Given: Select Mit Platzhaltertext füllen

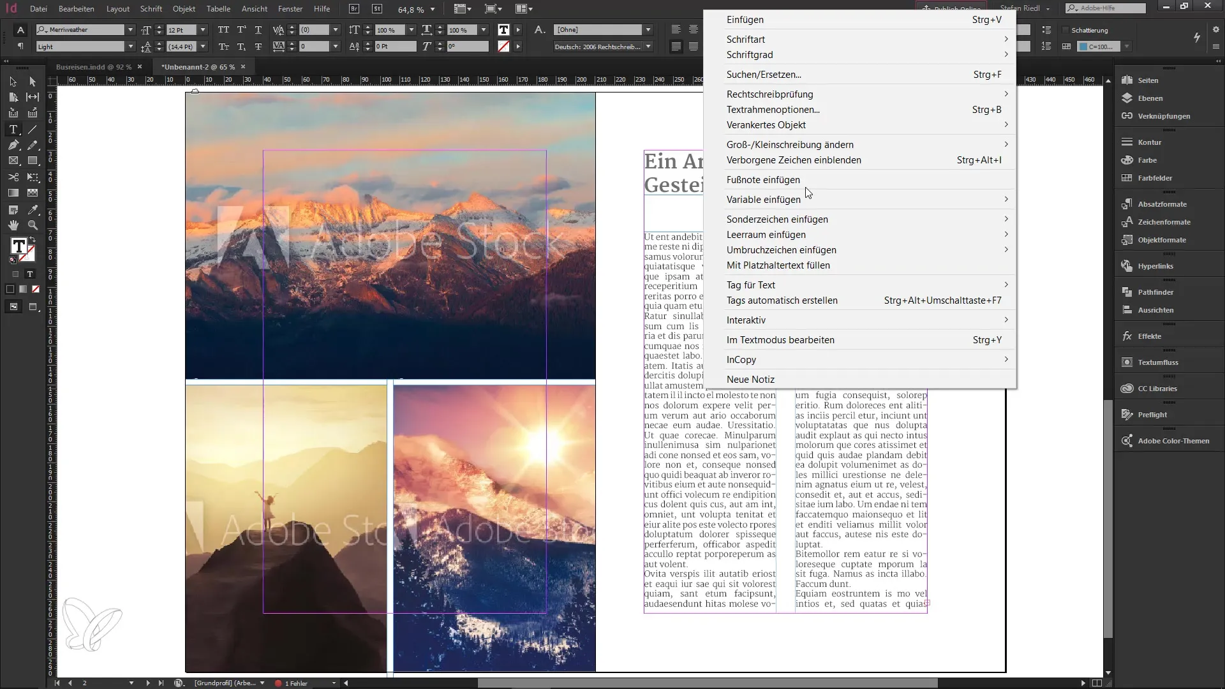Looking at the screenshot, I should [x=859, y=265].
